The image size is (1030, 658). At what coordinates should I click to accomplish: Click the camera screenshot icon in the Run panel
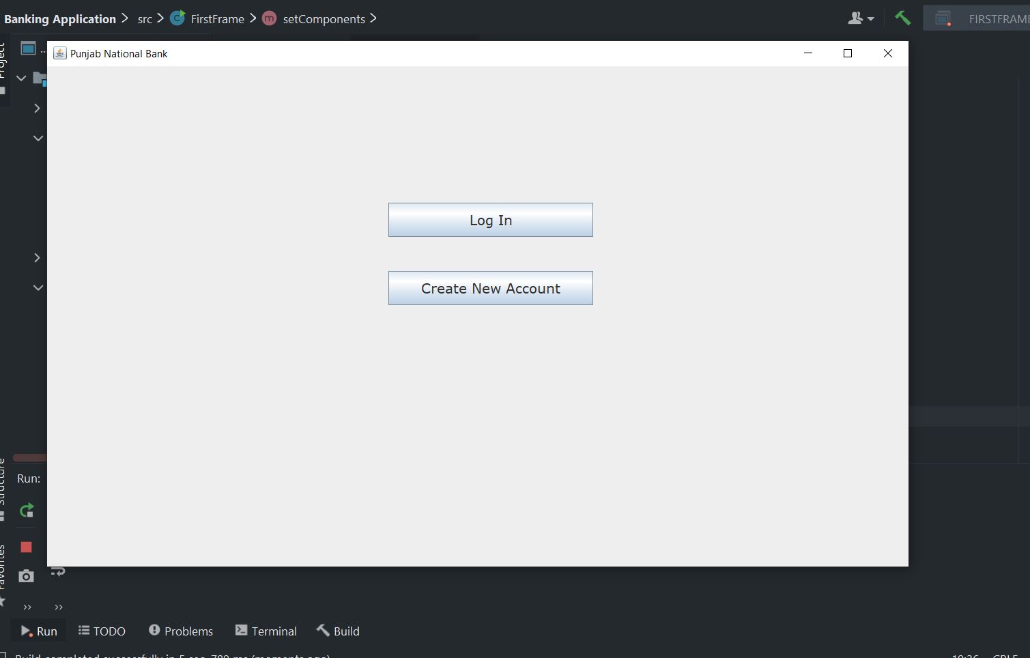click(25, 575)
